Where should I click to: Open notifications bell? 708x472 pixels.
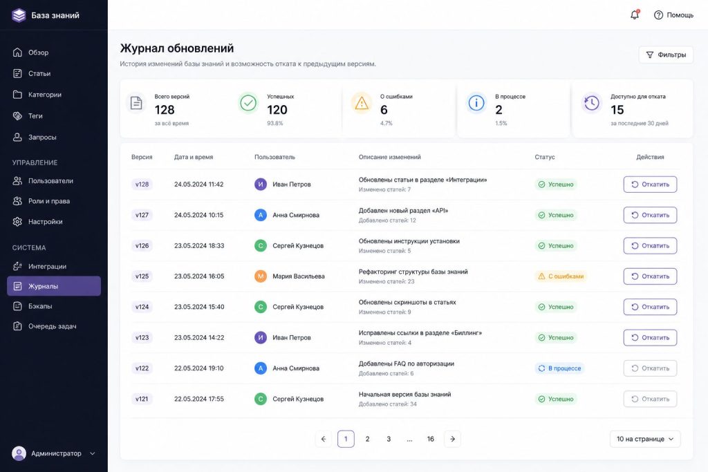[x=635, y=15]
